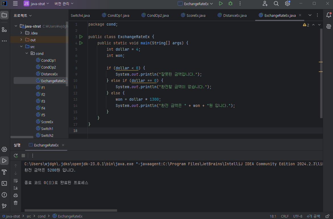Click the UTF-8 encoding in status bar
Viewport: 333px width, 219px height.
click(297, 216)
